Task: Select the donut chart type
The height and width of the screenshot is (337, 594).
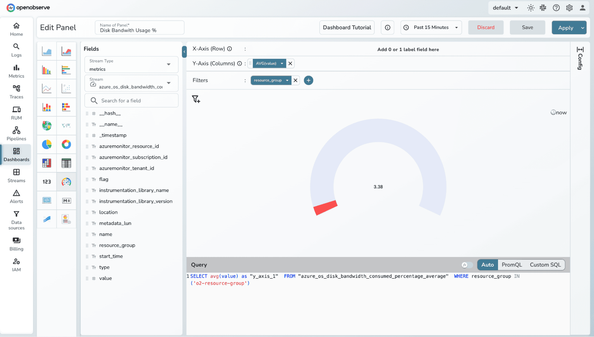Action: (66, 145)
